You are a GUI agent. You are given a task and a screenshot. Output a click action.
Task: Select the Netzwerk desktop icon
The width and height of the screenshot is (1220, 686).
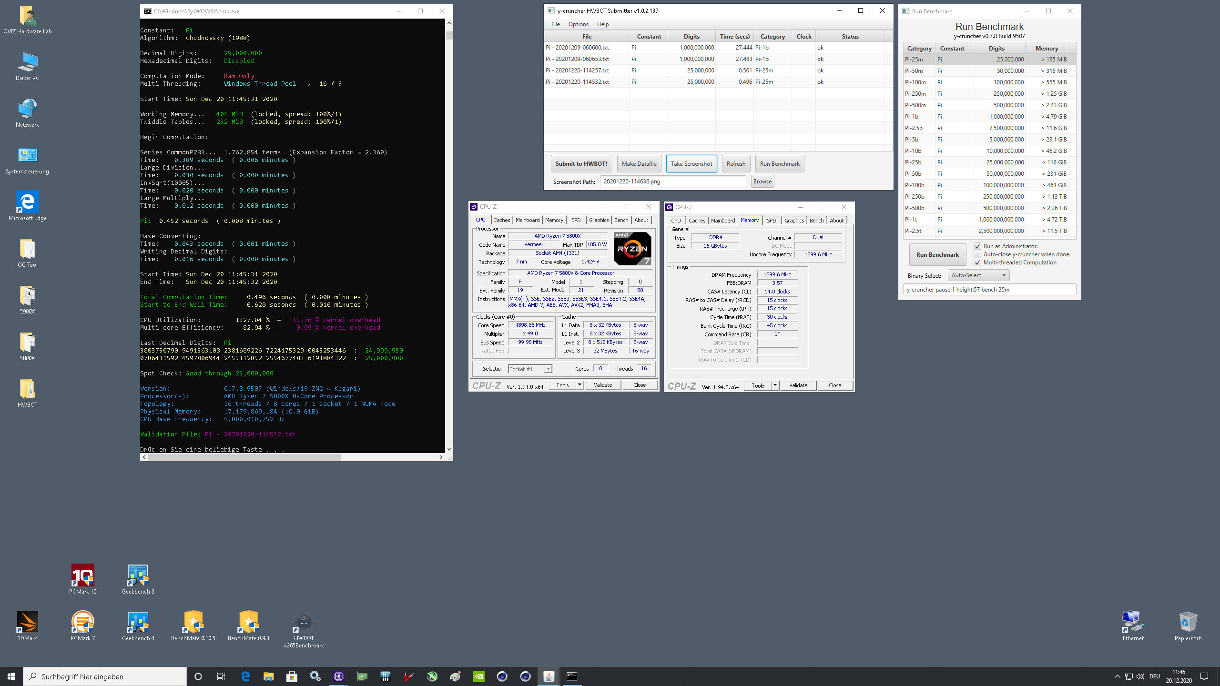[27, 113]
